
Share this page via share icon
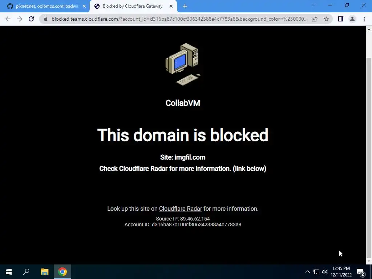pos(315,19)
